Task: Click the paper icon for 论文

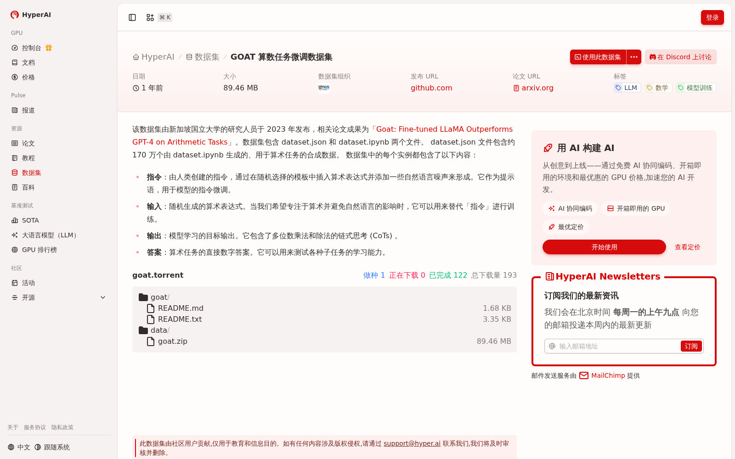Action: coord(15,143)
